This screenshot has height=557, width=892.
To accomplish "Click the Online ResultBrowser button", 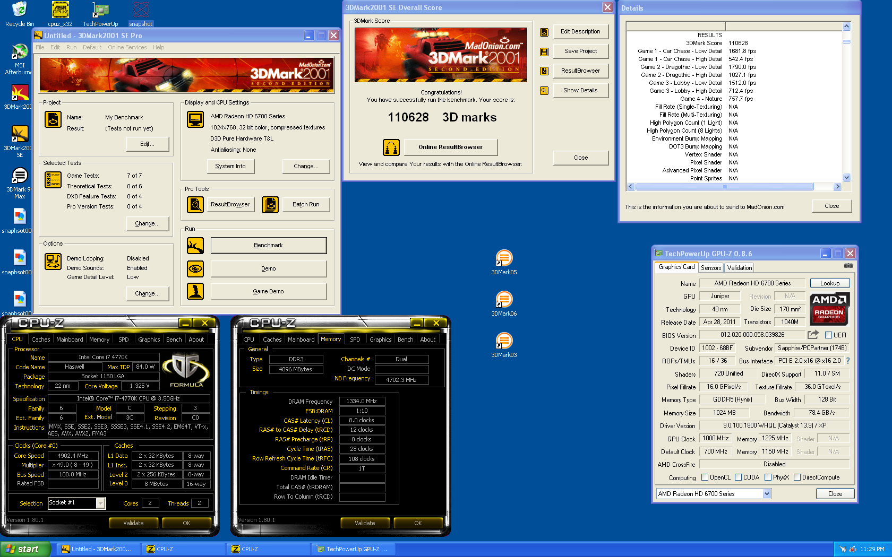I will click(451, 147).
